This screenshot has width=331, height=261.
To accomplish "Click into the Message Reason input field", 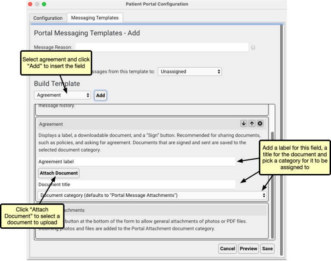I will tap(162, 47).
